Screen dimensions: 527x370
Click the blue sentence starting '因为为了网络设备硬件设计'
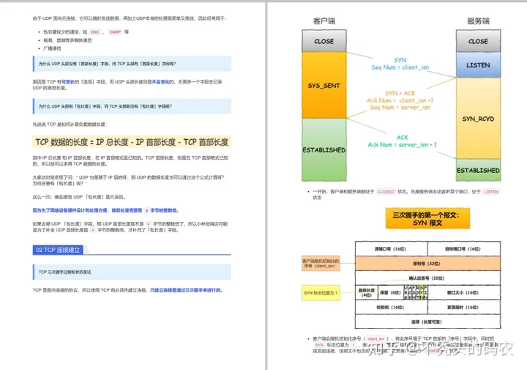pos(105,210)
